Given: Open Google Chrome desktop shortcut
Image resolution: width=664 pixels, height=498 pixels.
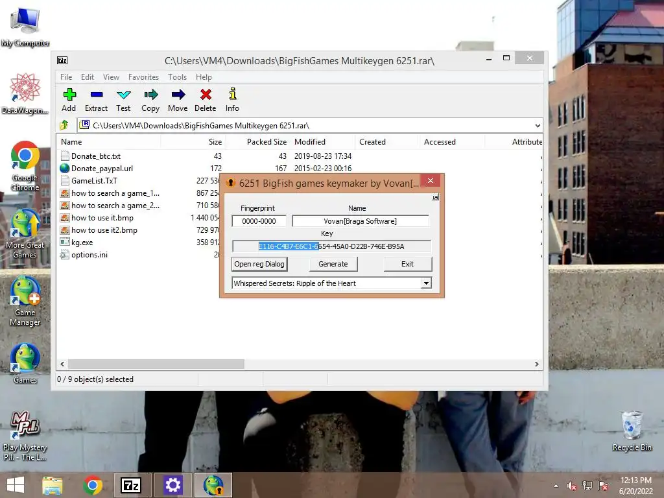Looking at the screenshot, I should [25, 166].
